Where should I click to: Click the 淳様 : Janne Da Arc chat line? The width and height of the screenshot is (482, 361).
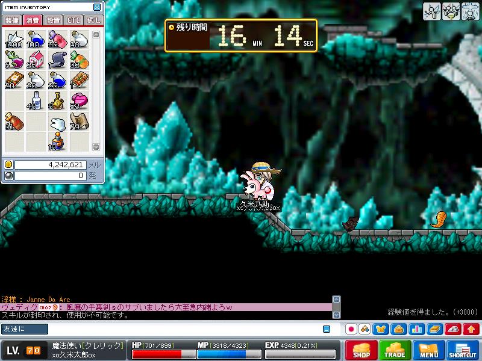(x=36, y=299)
